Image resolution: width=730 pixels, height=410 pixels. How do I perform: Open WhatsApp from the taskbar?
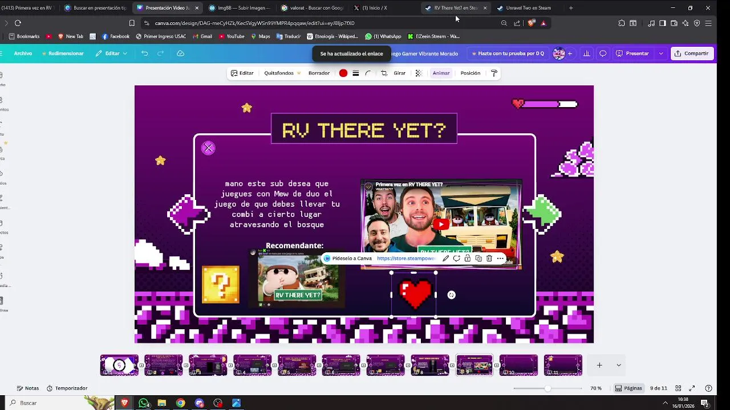(144, 403)
